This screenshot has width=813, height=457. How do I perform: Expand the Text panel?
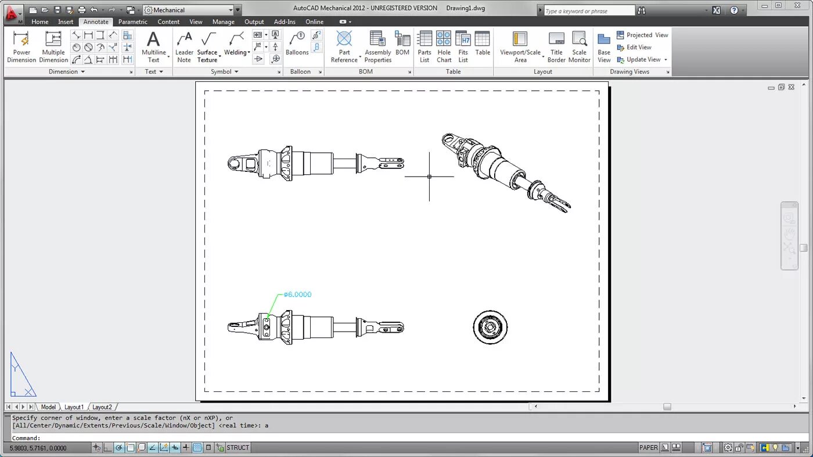click(x=154, y=71)
